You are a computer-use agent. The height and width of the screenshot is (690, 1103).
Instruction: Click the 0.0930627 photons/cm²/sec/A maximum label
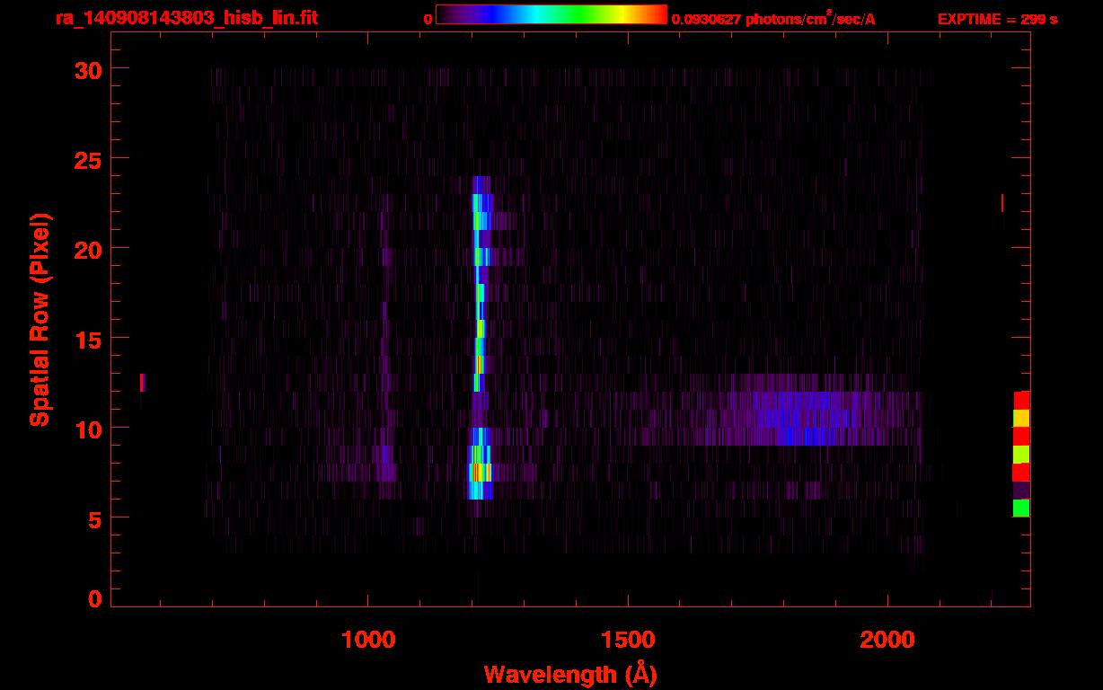(x=773, y=18)
